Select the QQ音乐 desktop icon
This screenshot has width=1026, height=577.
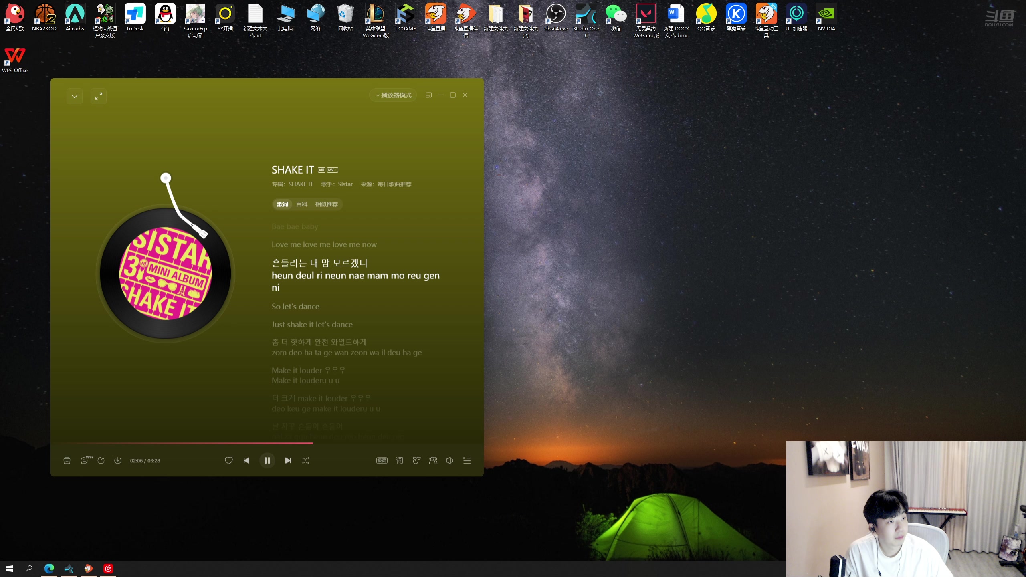click(x=706, y=17)
